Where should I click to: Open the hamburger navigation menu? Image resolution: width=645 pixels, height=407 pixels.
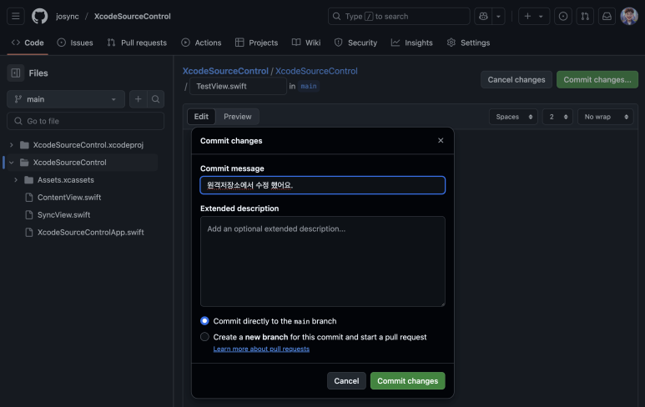(x=16, y=17)
